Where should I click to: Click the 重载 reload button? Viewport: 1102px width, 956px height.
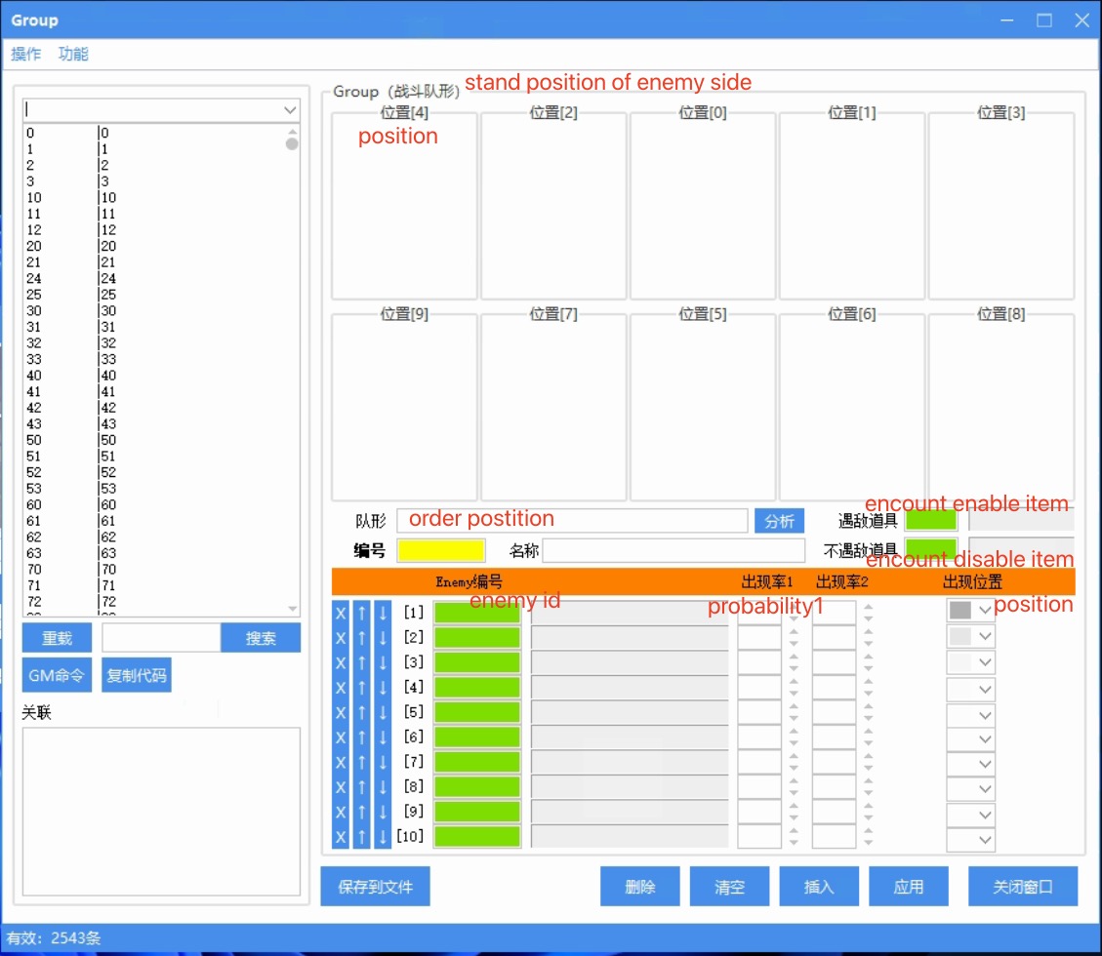tap(57, 638)
